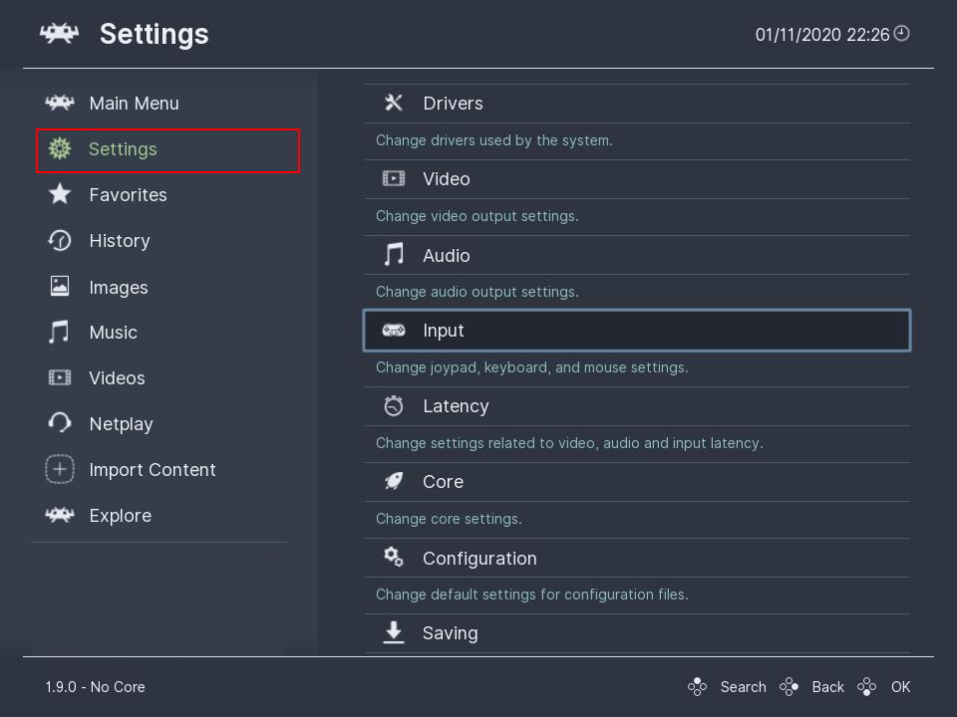957x717 pixels.
Task: Click the clock icon beside the date
Action: pyautogui.click(x=901, y=34)
